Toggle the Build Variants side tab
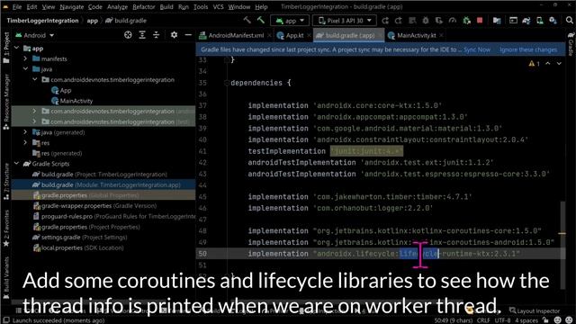The image size is (576, 324). [6, 278]
